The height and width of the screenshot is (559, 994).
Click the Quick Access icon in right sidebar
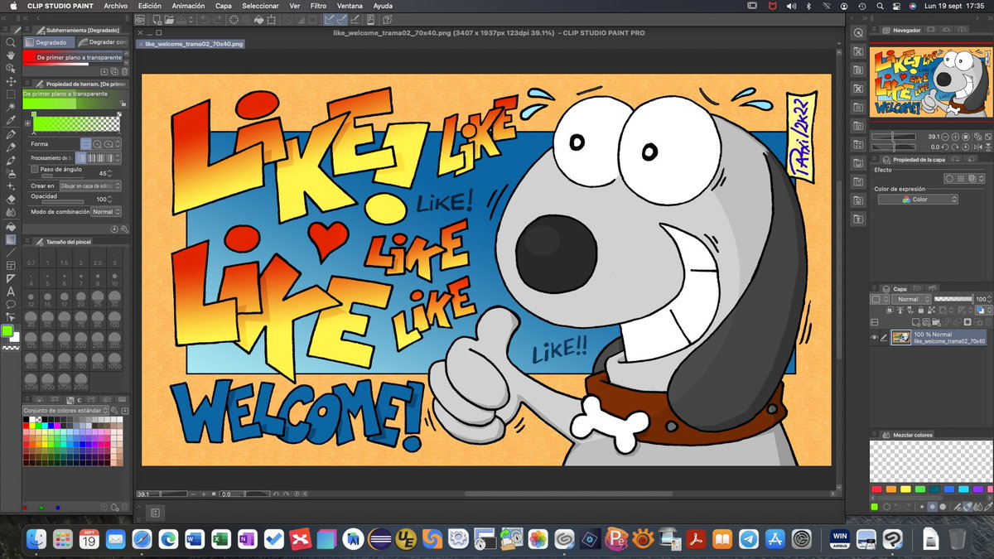[857, 32]
